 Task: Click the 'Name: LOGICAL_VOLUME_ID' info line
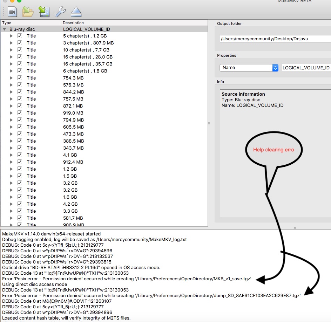pos(252,105)
